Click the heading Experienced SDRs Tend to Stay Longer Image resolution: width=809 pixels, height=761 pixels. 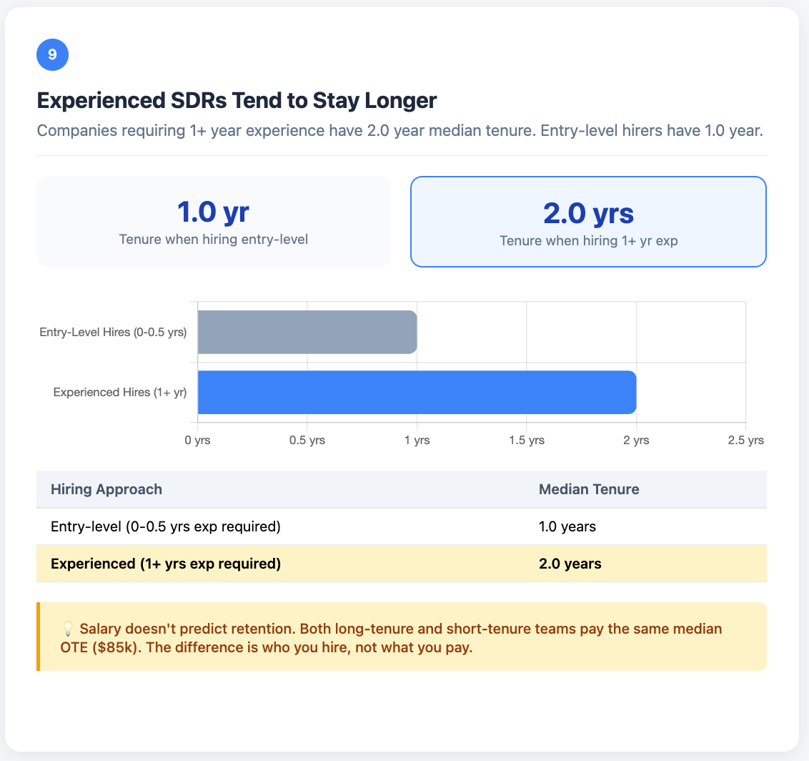coord(237,101)
